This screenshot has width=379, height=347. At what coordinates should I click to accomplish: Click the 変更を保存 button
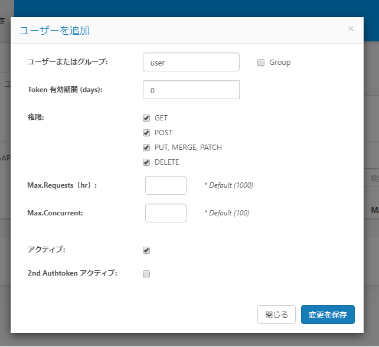[328, 315]
